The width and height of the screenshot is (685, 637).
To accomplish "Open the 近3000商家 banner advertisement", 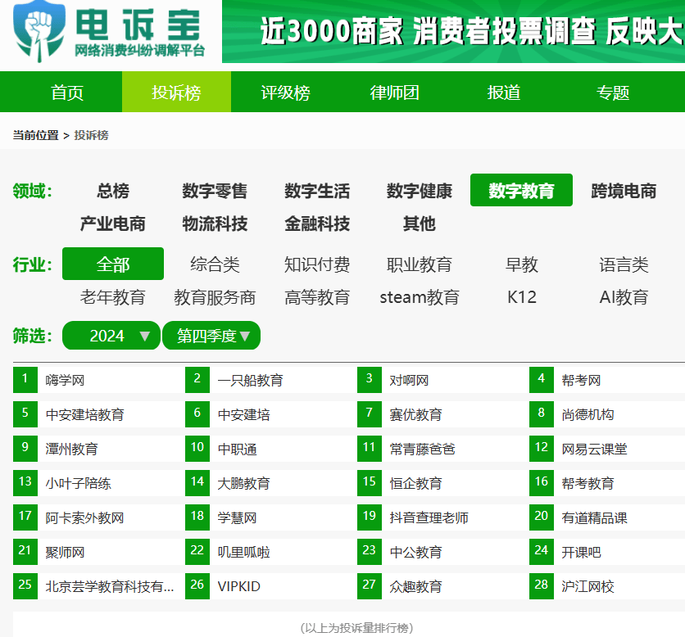I will [x=453, y=31].
